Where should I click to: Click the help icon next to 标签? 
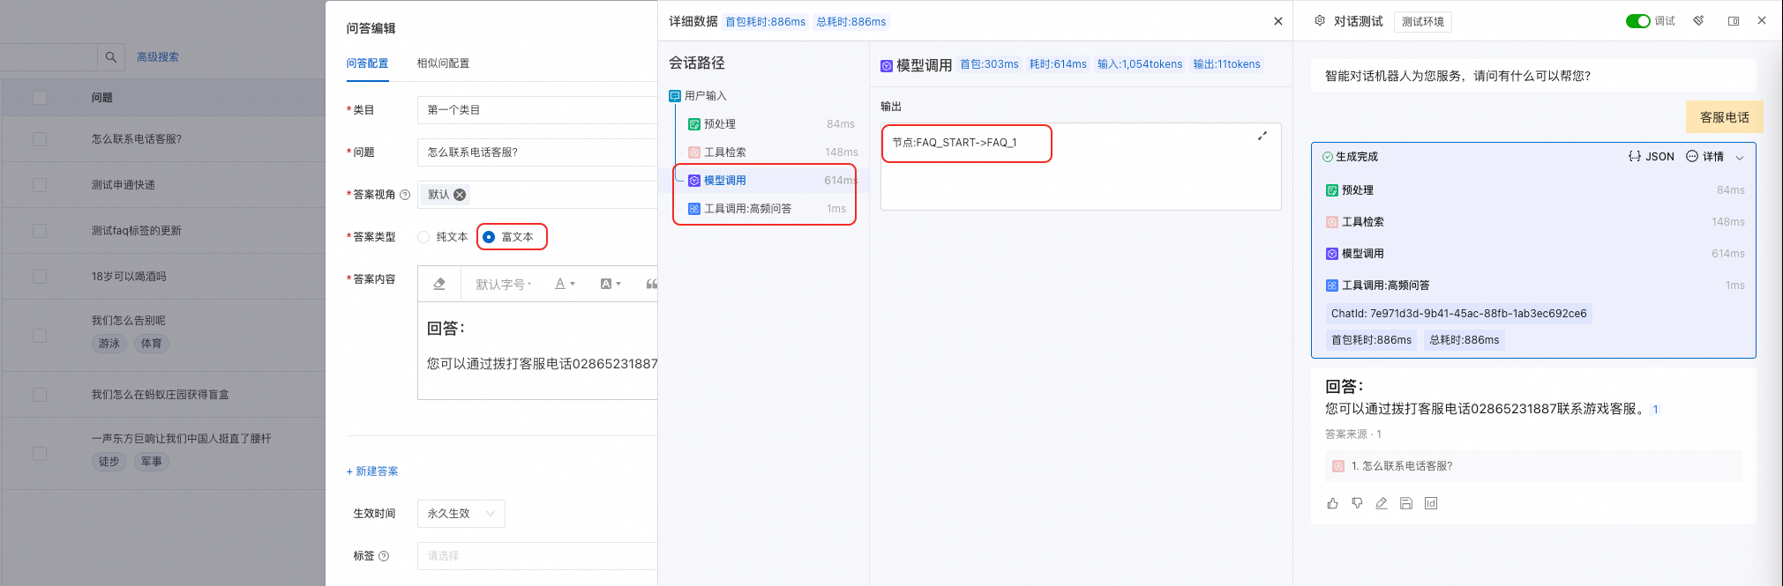pyautogui.click(x=384, y=556)
